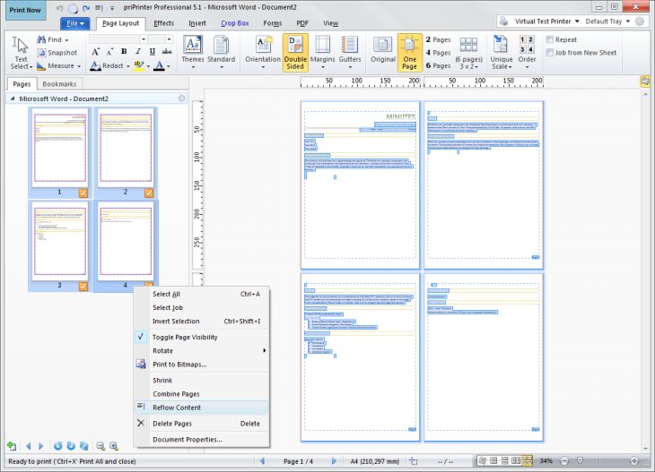Open printer settings gear icon

tap(640, 21)
